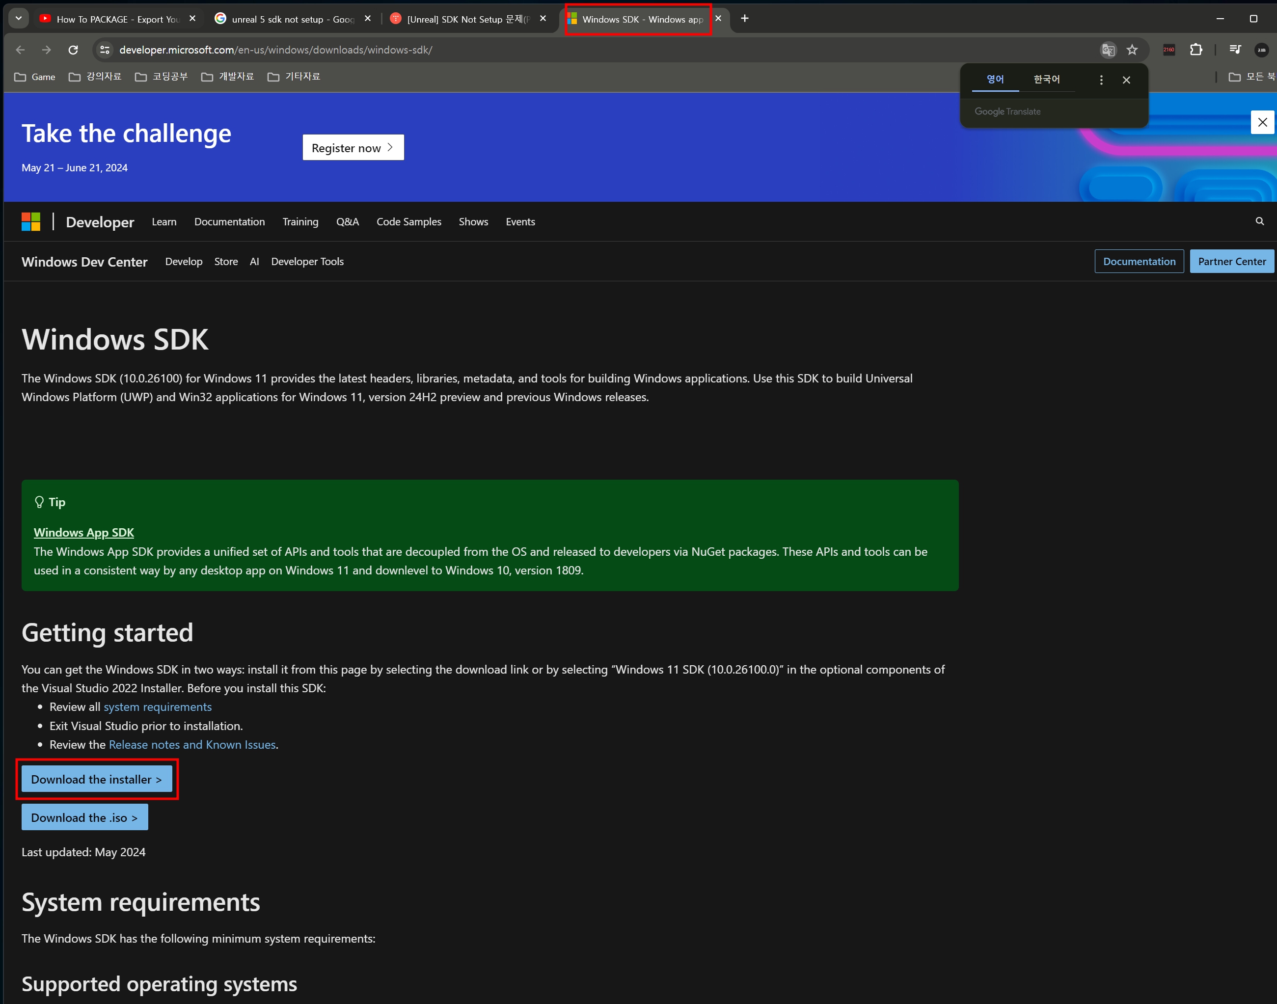Open the Code Samples menu item

click(409, 221)
